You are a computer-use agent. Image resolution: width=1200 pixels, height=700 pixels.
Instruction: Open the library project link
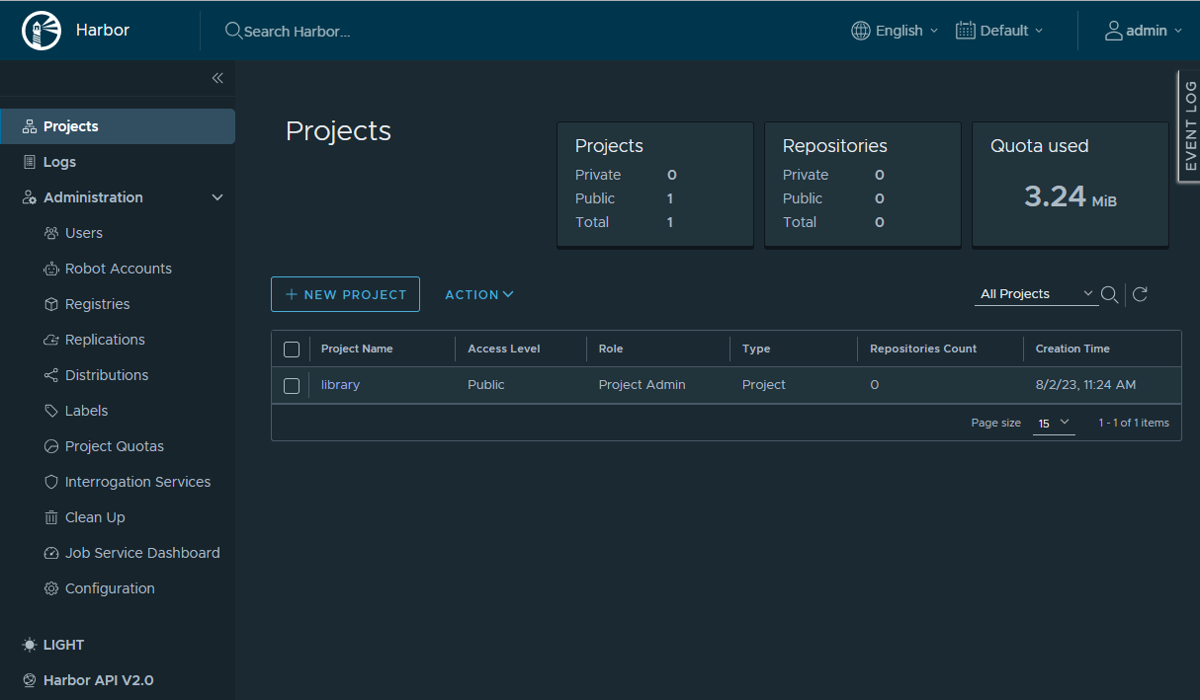[x=340, y=385]
